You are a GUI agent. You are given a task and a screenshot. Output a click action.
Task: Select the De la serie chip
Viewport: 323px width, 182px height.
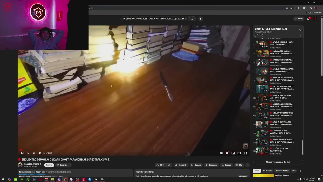(267, 171)
